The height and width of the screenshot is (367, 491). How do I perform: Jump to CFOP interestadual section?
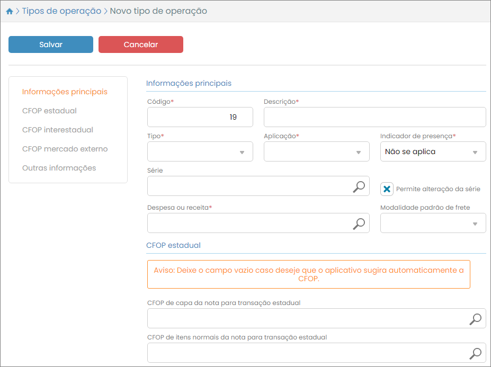pyautogui.click(x=57, y=130)
